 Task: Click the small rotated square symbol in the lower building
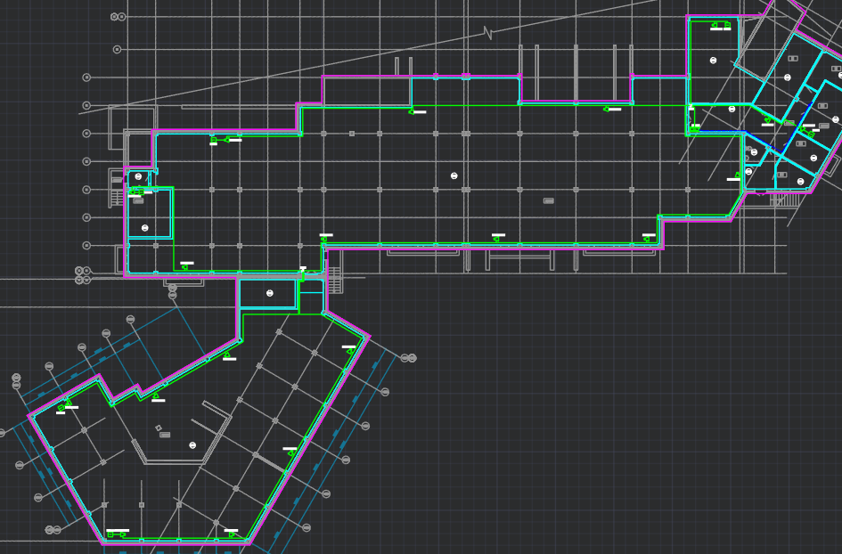point(159,428)
